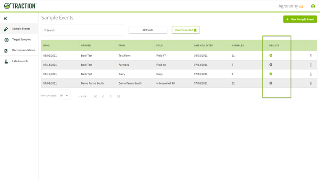Sort by Name column header
This screenshot has height=181, width=320.
(x=46, y=45)
